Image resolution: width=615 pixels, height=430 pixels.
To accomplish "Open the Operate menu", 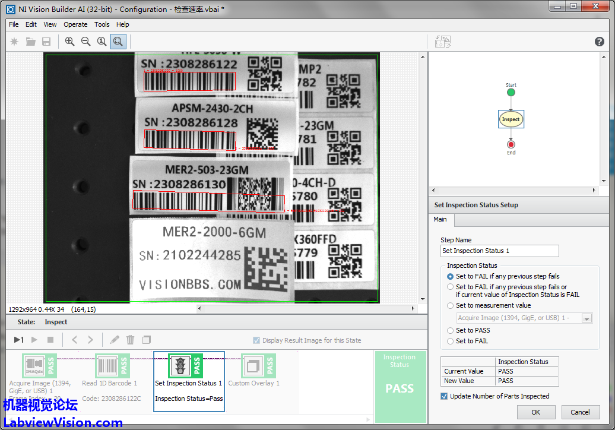I will point(76,24).
